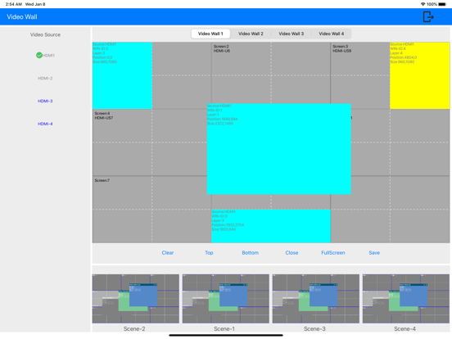
Task: Load Scene-1 thumbnail
Action: (x=226, y=299)
